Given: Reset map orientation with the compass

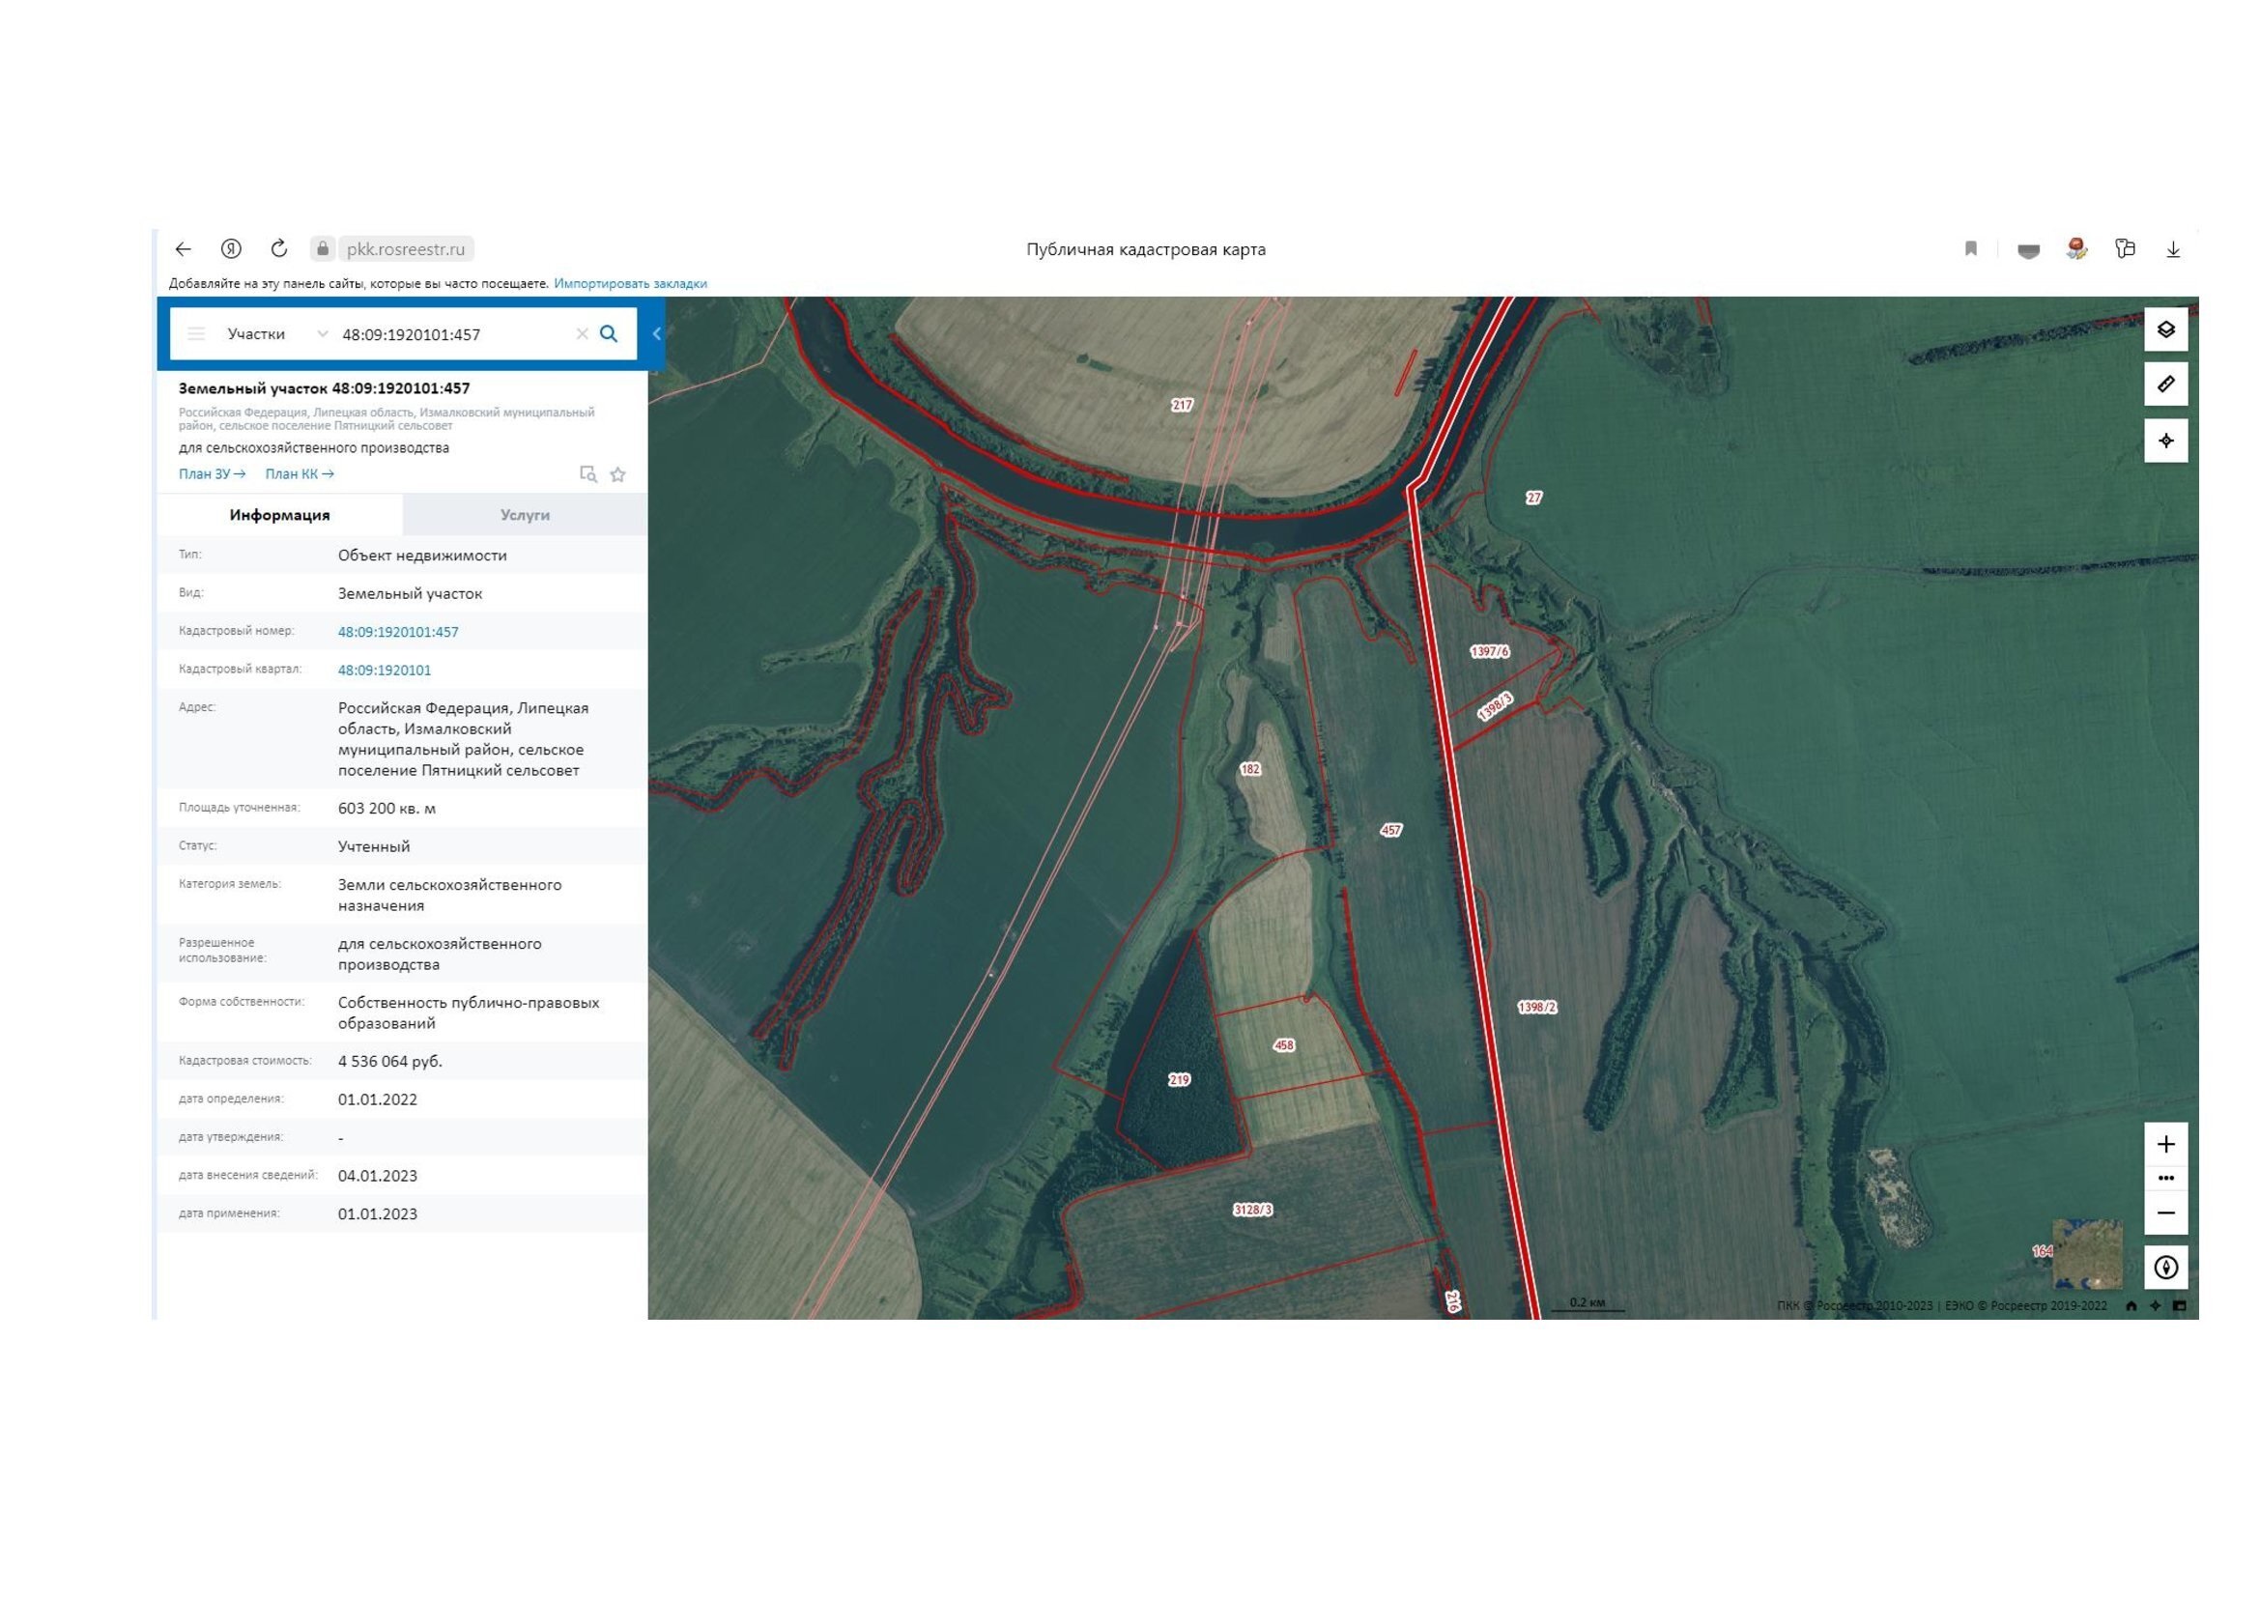Looking at the screenshot, I should (x=2166, y=1268).
